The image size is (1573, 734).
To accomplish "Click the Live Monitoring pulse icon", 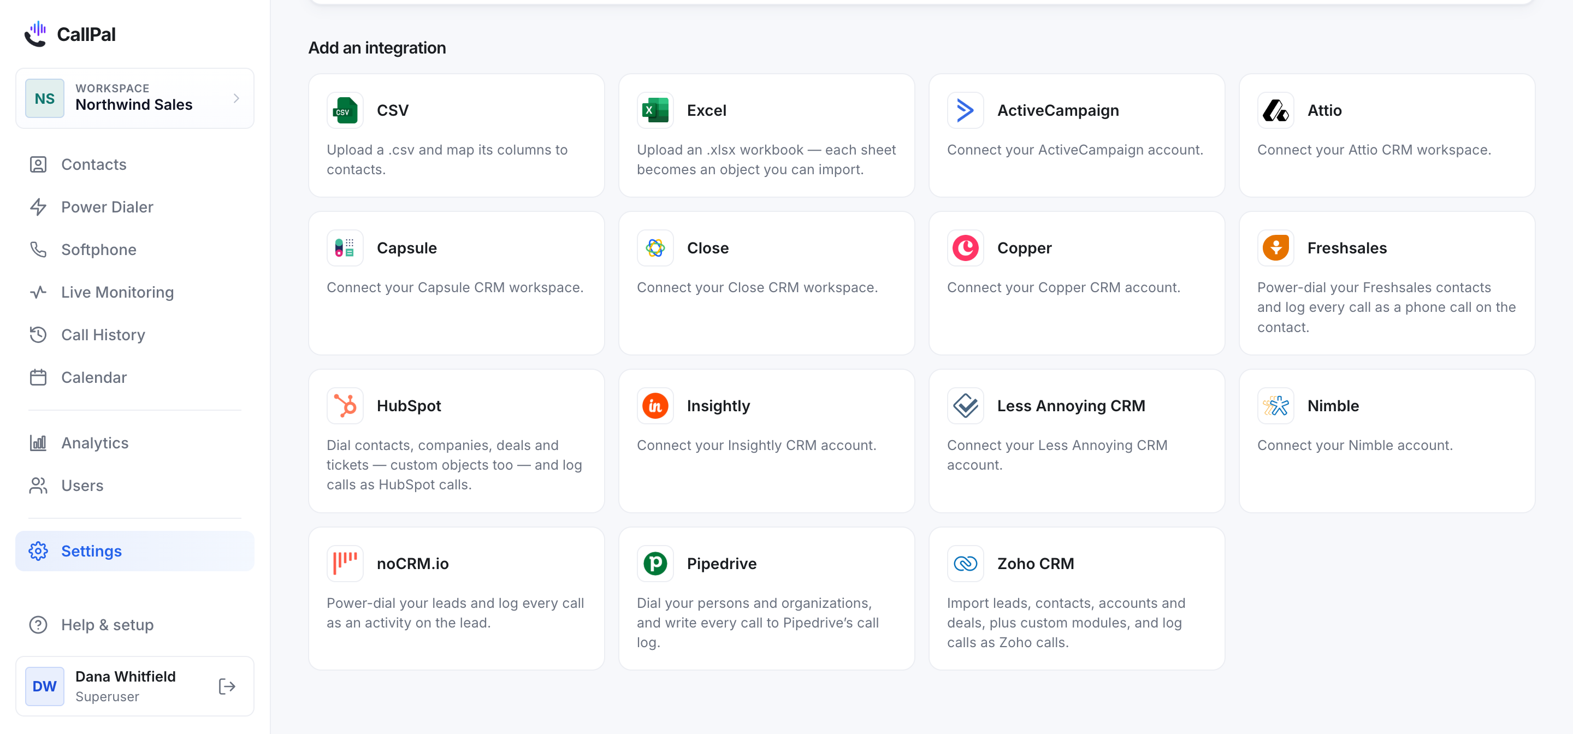I will point(38,292).
